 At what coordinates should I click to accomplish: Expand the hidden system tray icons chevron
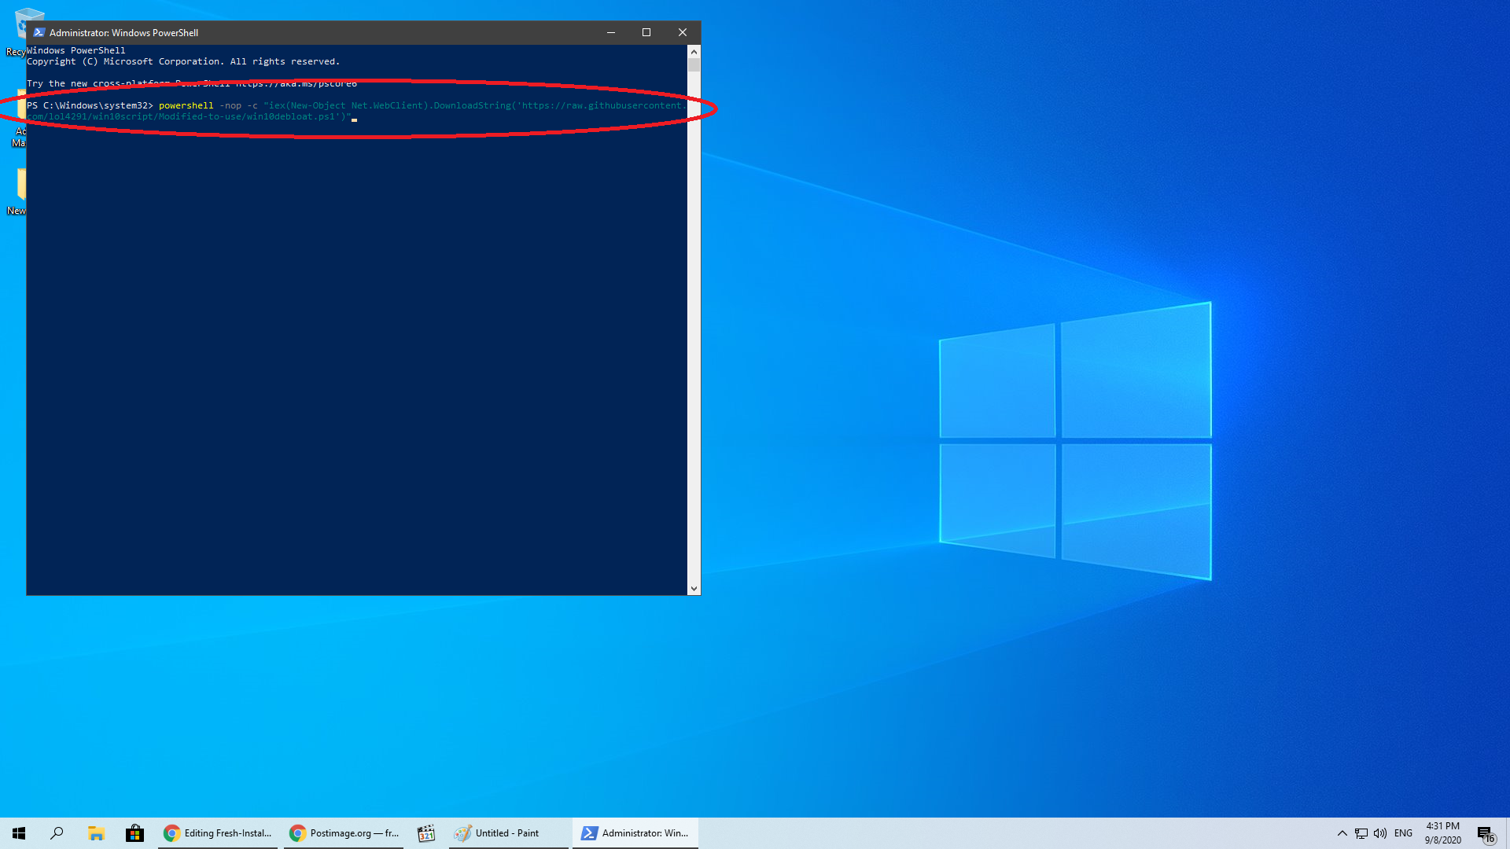[x=1342, y=833]
